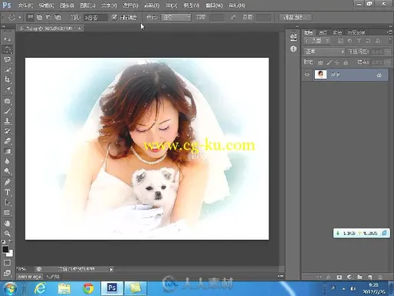This screenshot has height=296, width=394.
Task: Open the Style dropdown in options bar
Action: coord(176,18)
